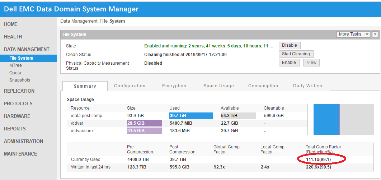Open MTree under Data Management
The image size is (381, 180).
(x=15, y=65)
